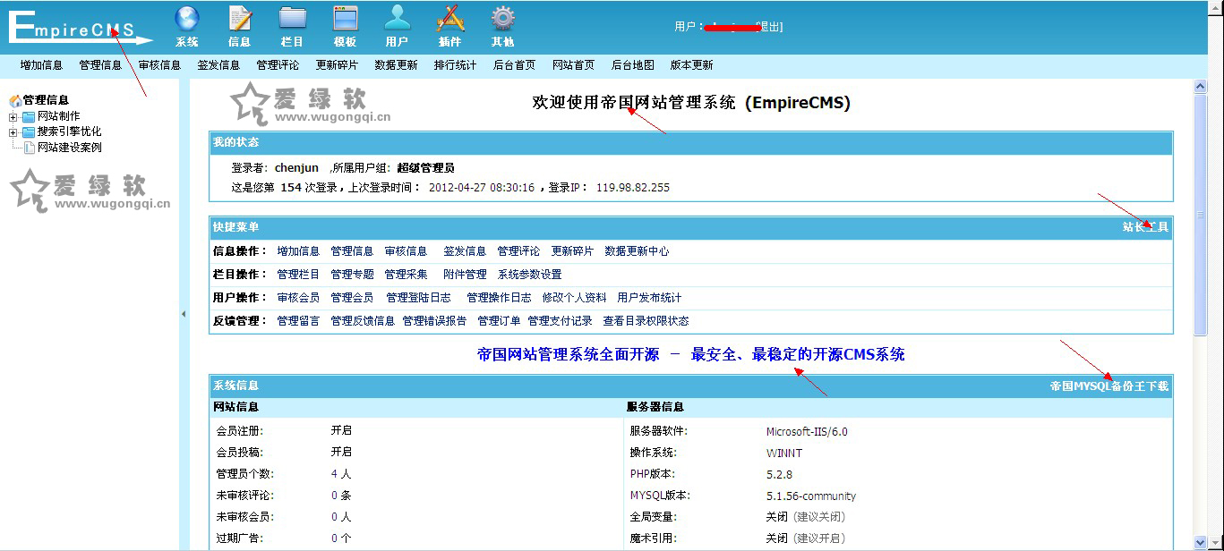Image resolution: width=1224 pixels, height=551 pixels.
Task: Click the scrollbar down arrow
Action: click(1201, 542)
